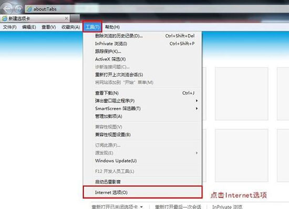Choose 跟踪保护(K)... menu entry
289x209 pixels.
point(142,51)
